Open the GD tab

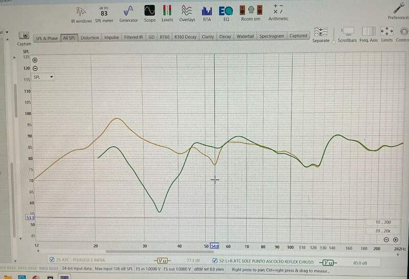tap(151, 37)
